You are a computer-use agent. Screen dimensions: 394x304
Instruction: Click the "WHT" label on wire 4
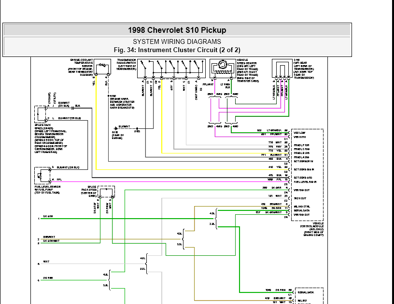tap(46, 262)
